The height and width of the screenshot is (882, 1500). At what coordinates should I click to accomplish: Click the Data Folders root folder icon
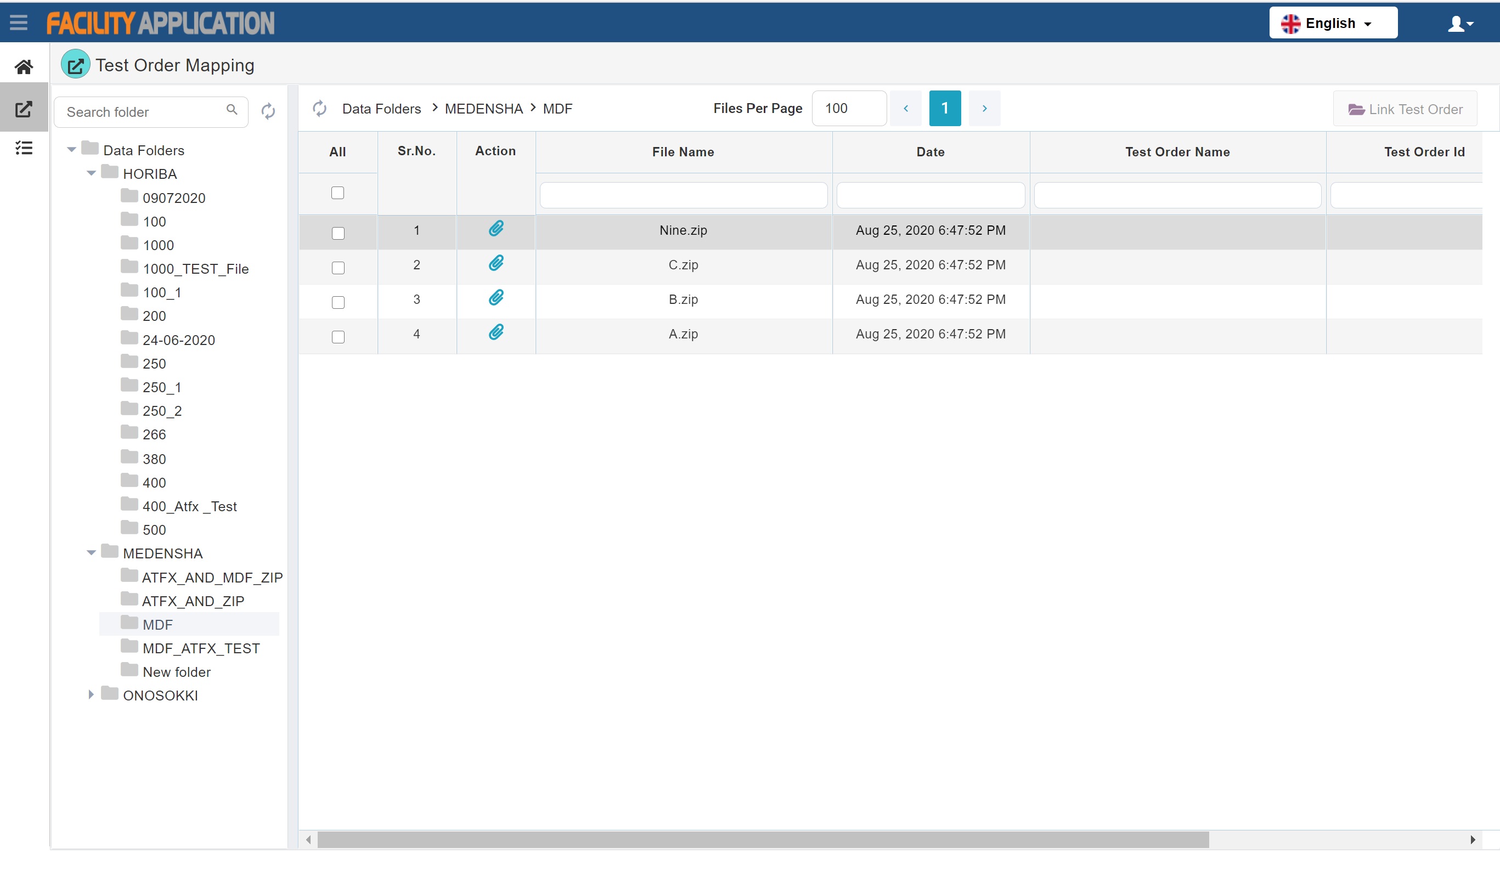pyautogui.click(x=90, y=148)
